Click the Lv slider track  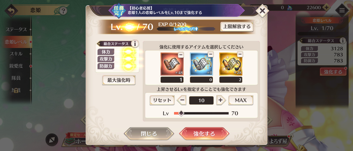click(201, 113)
